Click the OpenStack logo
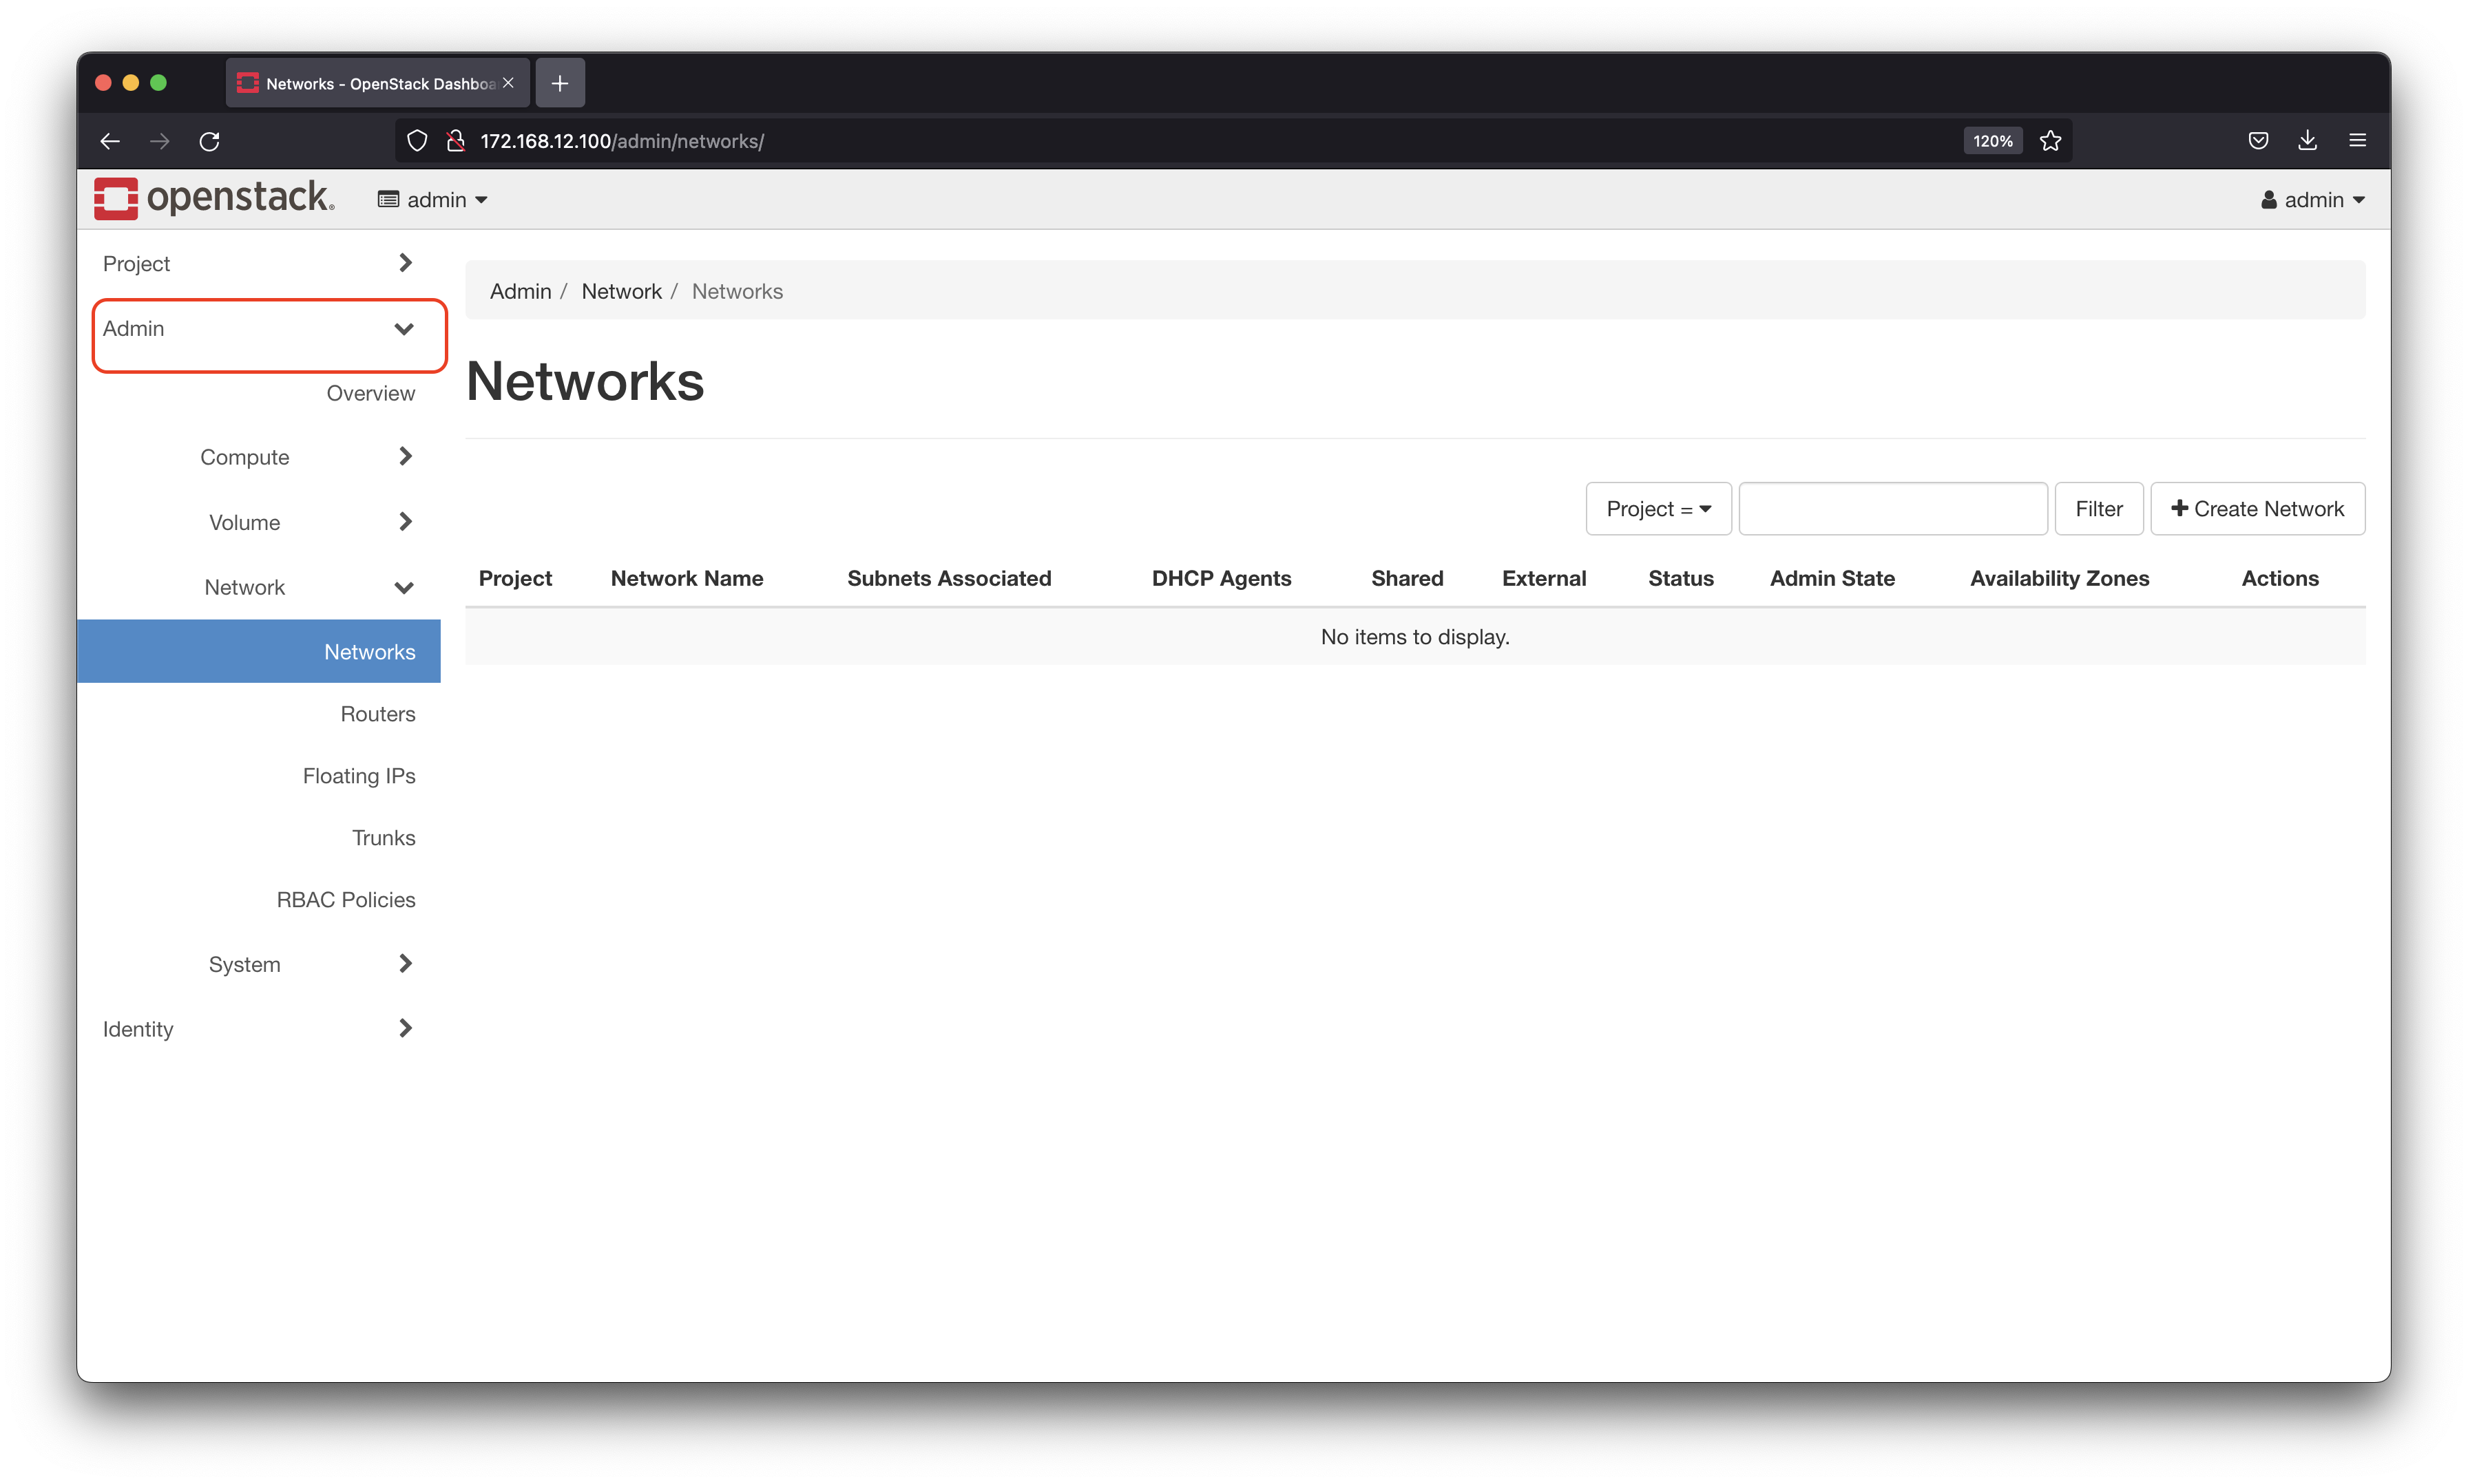Image resolution: width=2468 pixels, height=1484 pixels. coord(214,198)
